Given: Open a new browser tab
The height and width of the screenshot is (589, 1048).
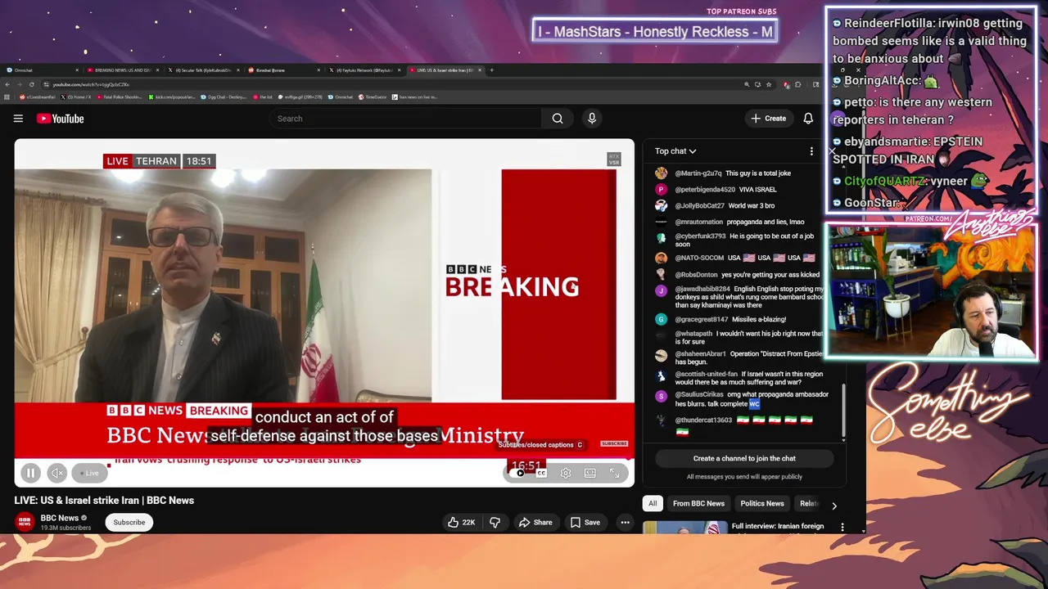Looking at the screenshot, I should click(491, 70).
